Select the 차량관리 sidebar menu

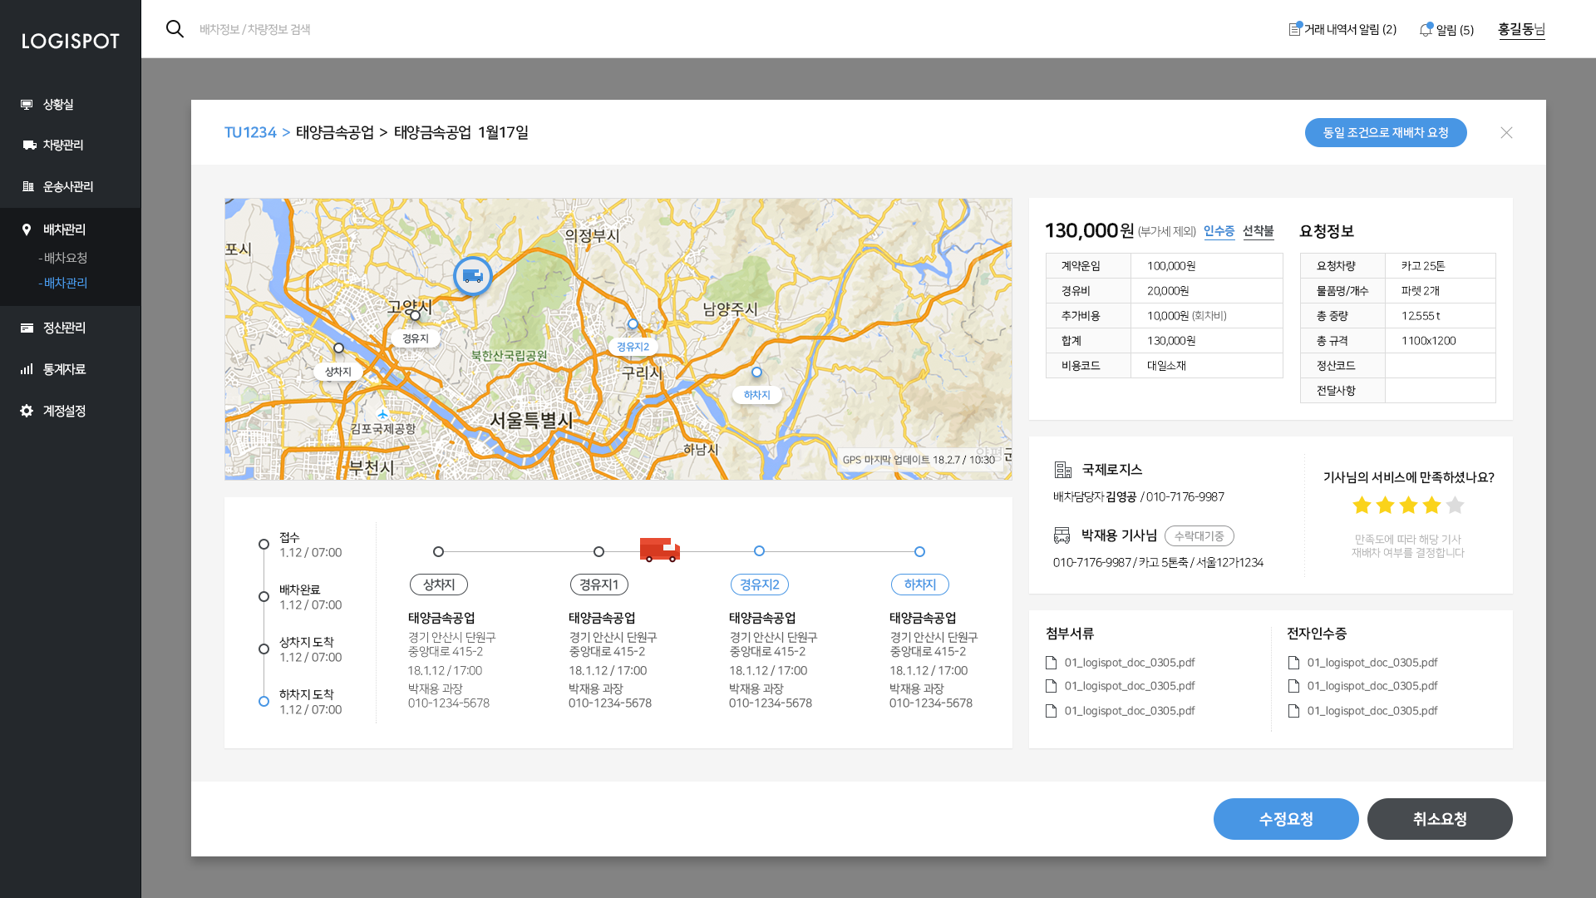(62, 146)
